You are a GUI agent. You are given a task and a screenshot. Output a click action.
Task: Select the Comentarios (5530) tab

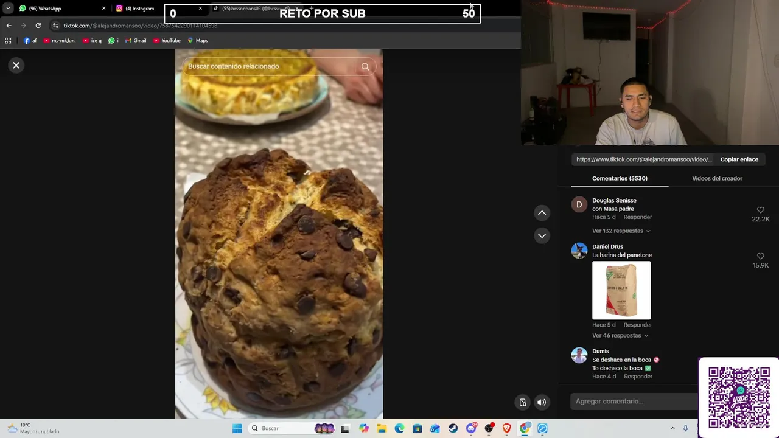tap(620, 178)
